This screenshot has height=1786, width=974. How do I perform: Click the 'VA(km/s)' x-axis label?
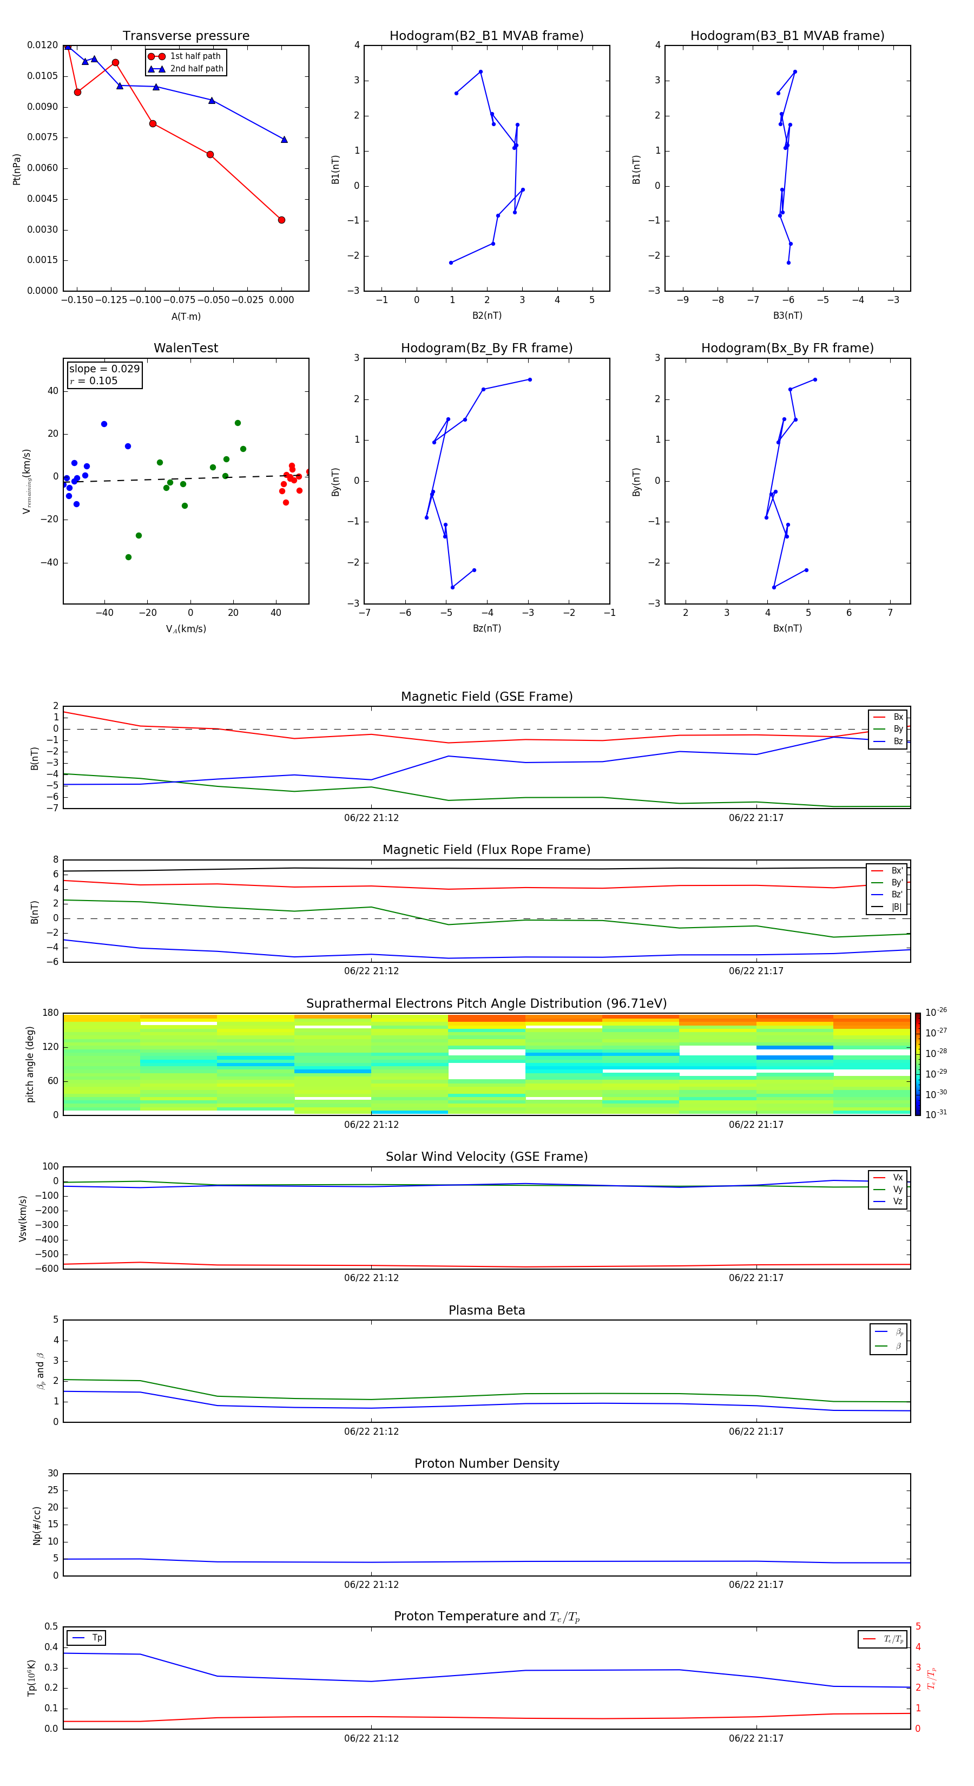coord(186,629)
